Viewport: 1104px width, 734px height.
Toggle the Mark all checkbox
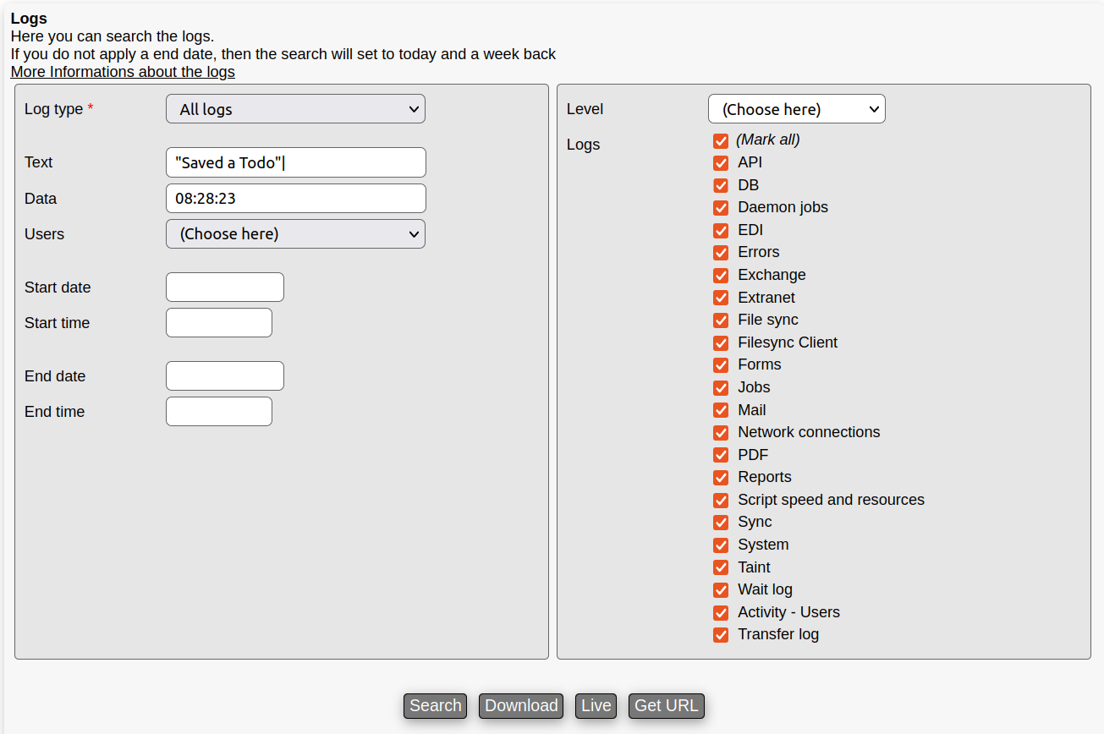721,140
